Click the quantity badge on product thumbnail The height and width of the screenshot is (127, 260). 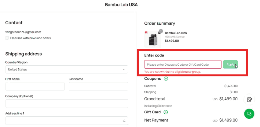161,31
